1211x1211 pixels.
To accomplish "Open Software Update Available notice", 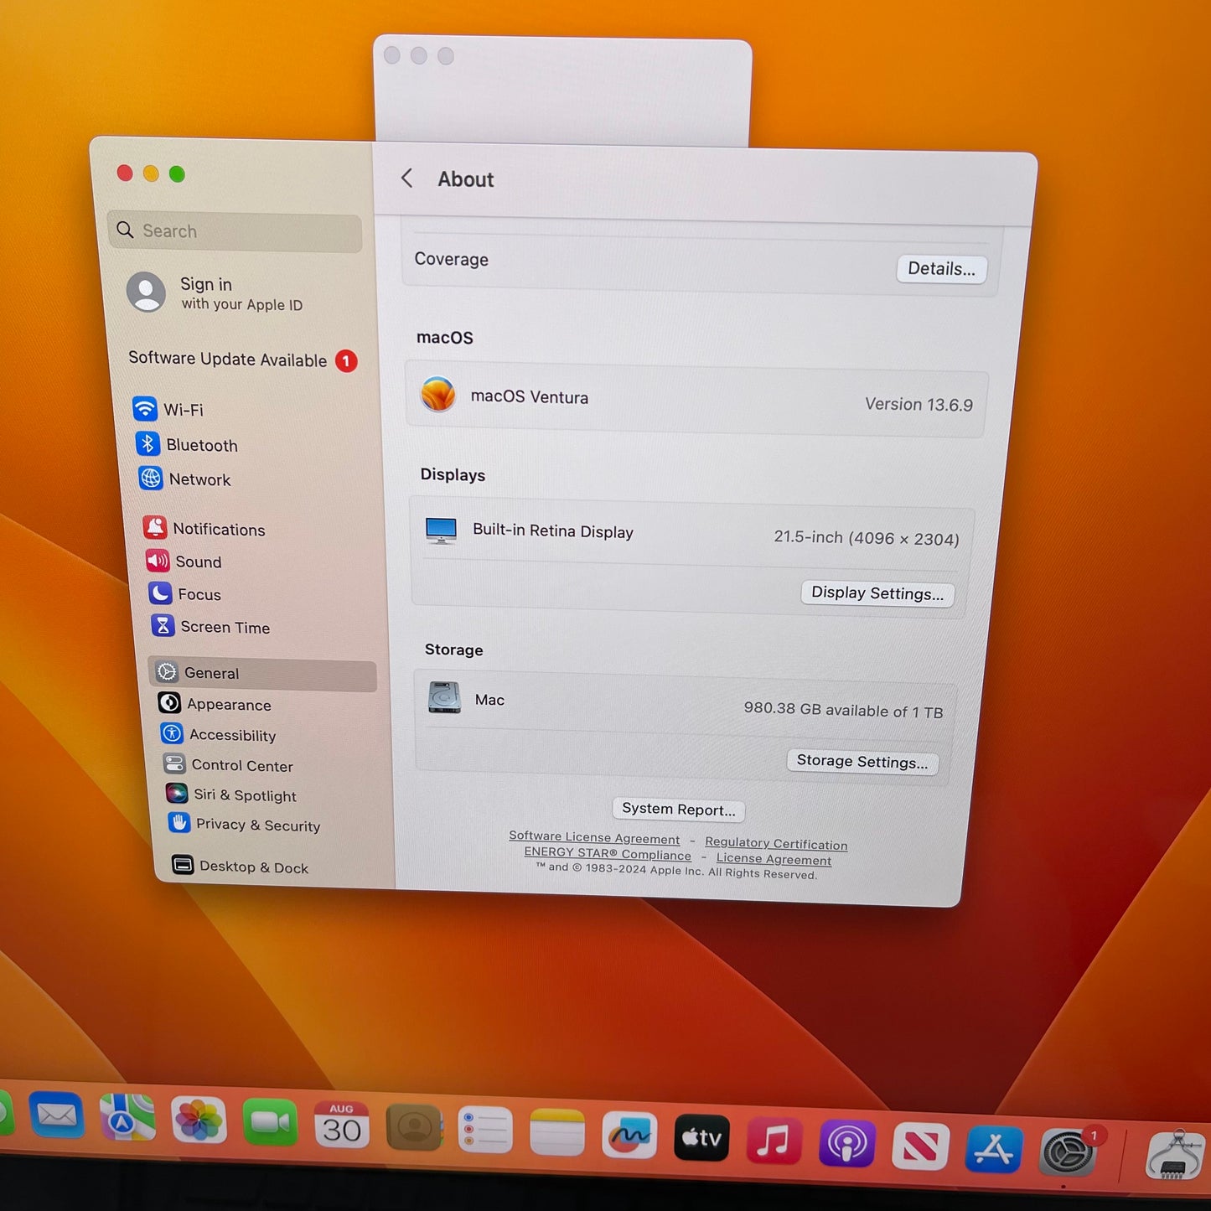I will [242, 360].
